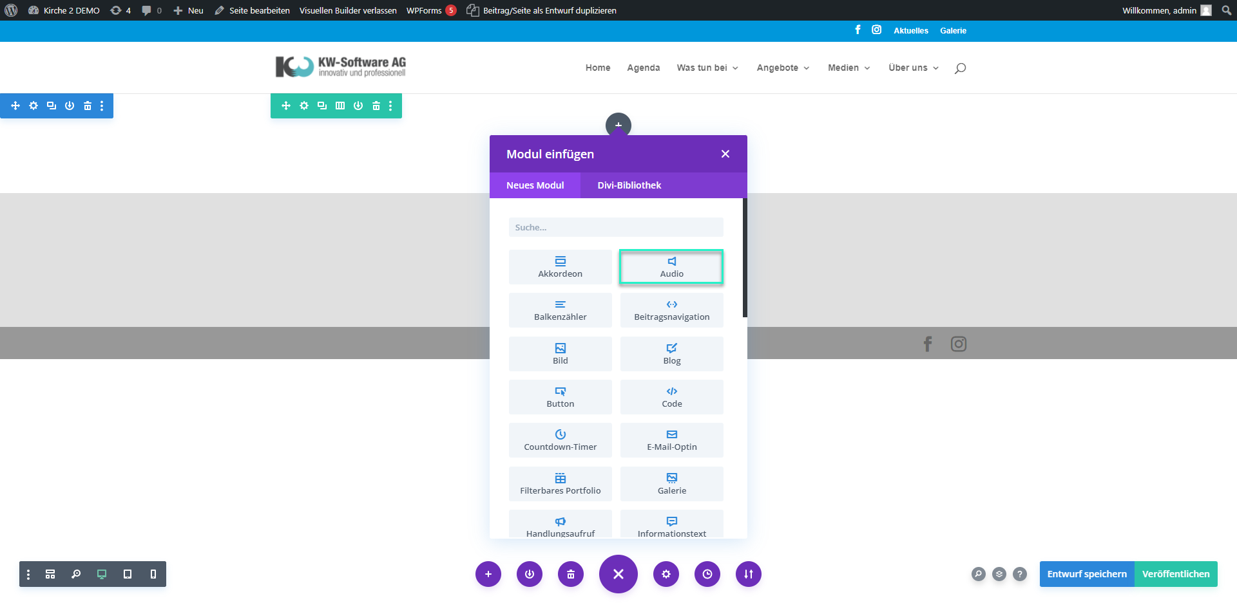The width and height of the screenshot is (1237, 603).
Task: Switch to desktop view mode
Action: pos(102,574)
